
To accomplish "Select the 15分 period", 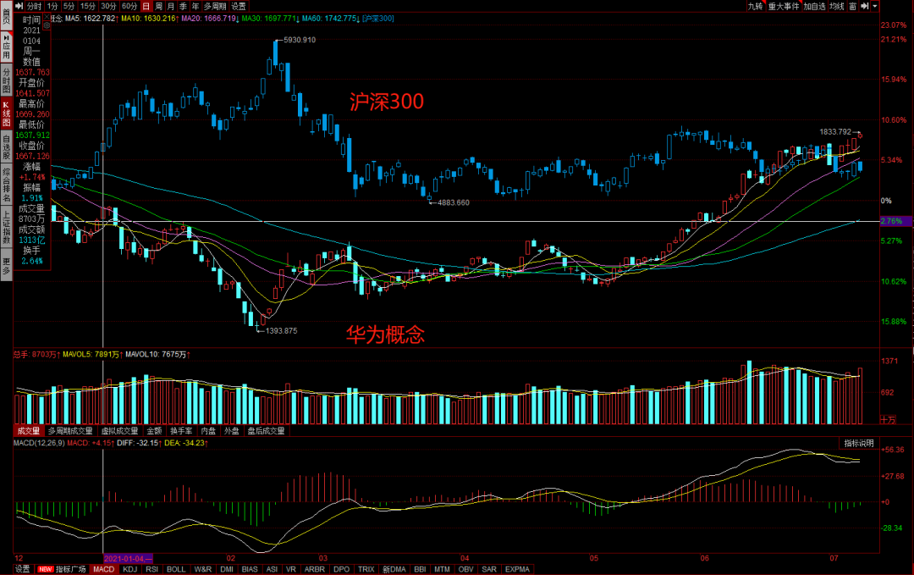I will coord(88,6).
